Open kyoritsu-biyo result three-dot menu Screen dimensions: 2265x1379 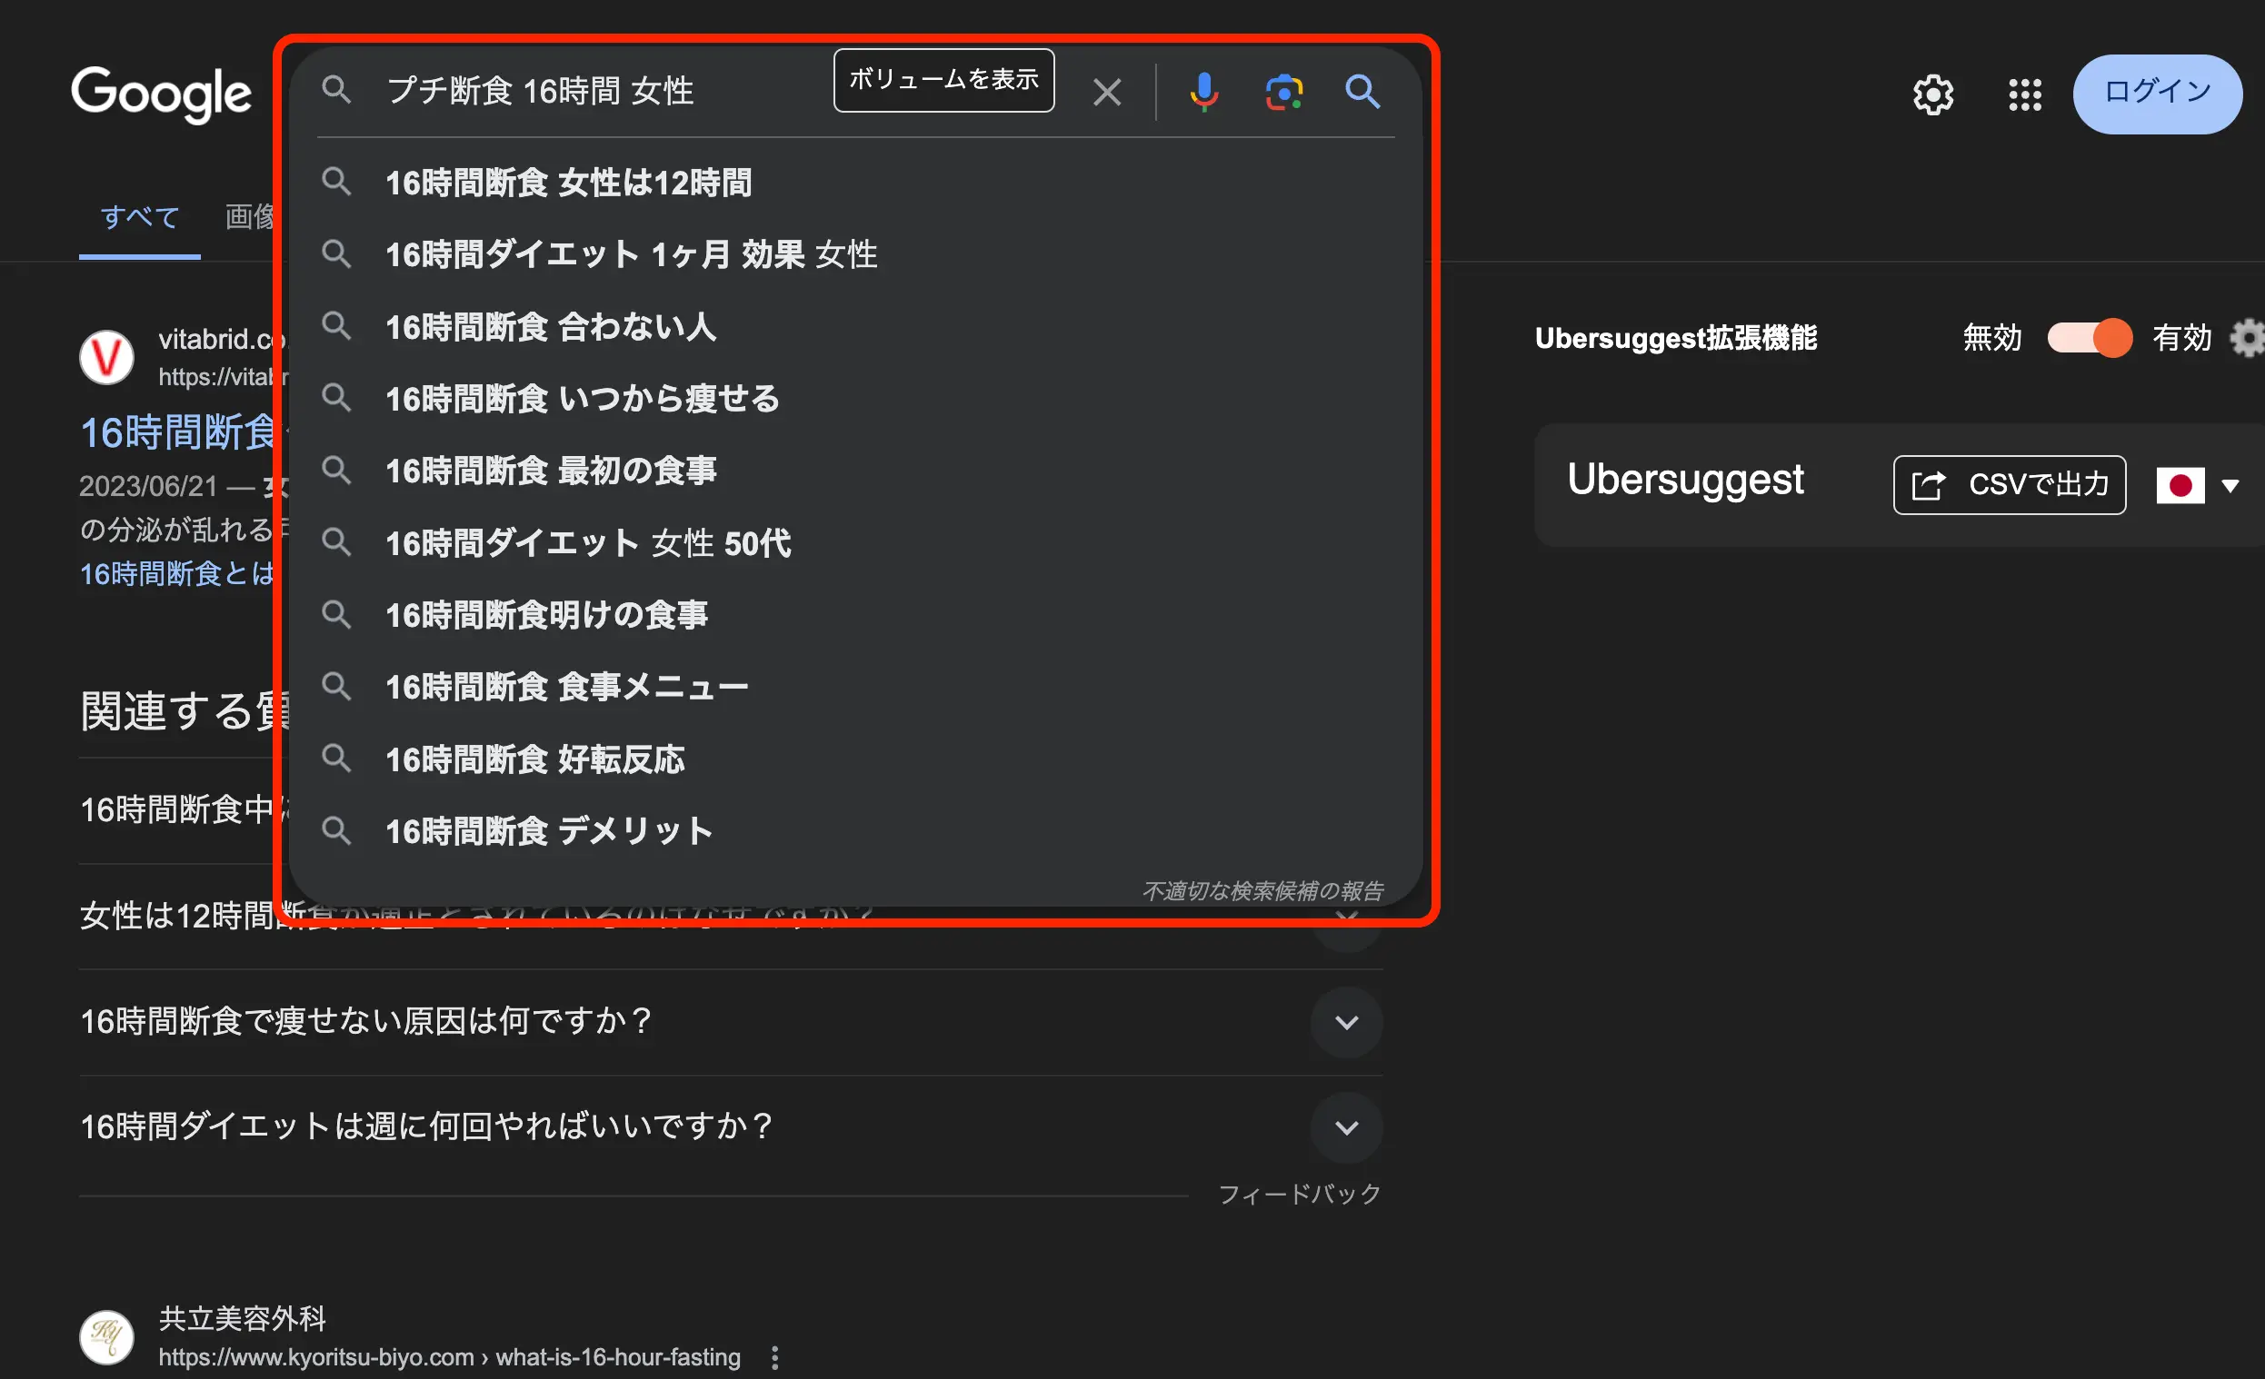pos(775,1357)
